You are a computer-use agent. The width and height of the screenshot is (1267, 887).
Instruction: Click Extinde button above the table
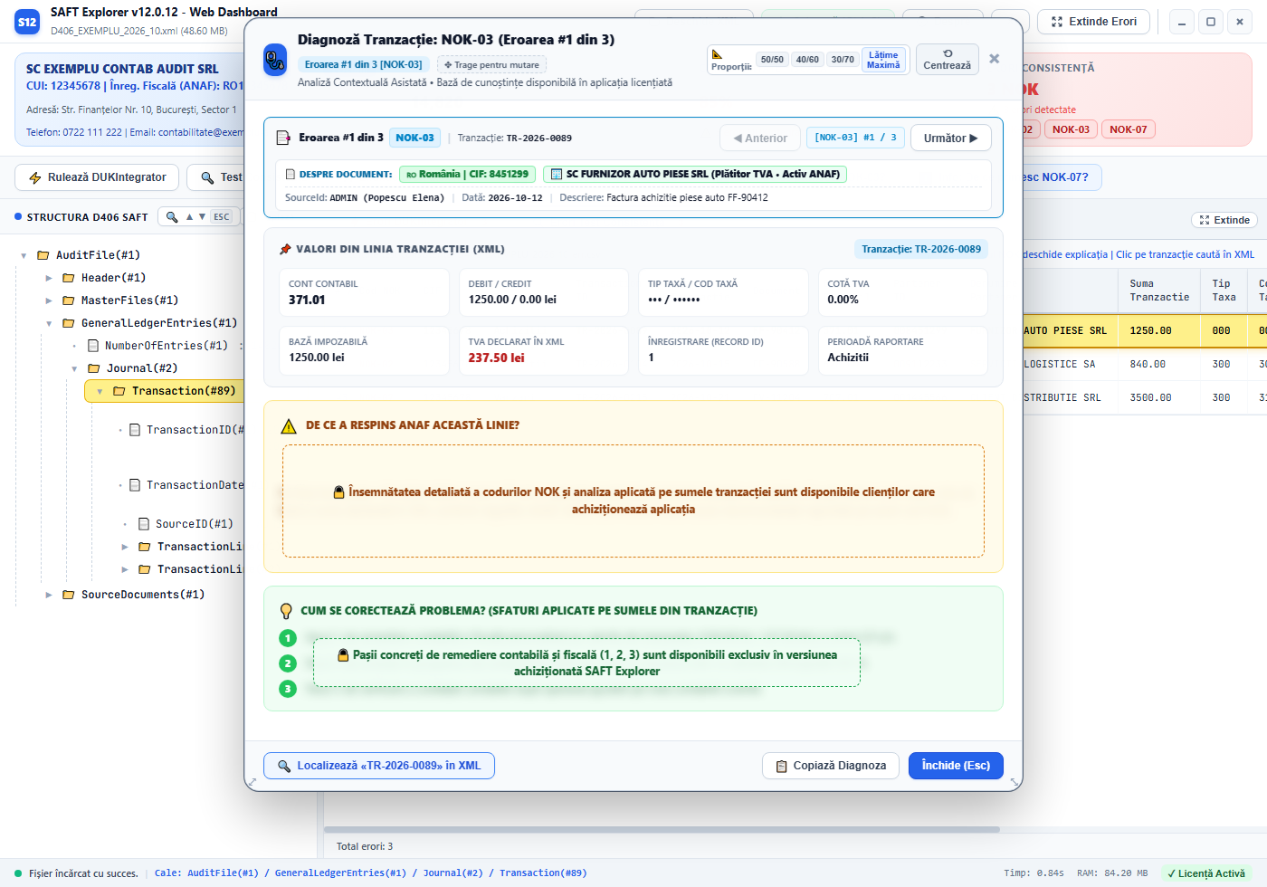[1224, 220]
